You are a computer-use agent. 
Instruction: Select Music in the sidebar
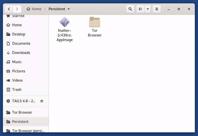pos(17,62)
